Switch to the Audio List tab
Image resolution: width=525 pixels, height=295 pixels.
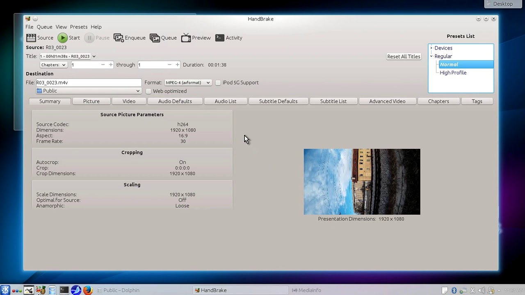click(x=226, y=101)
